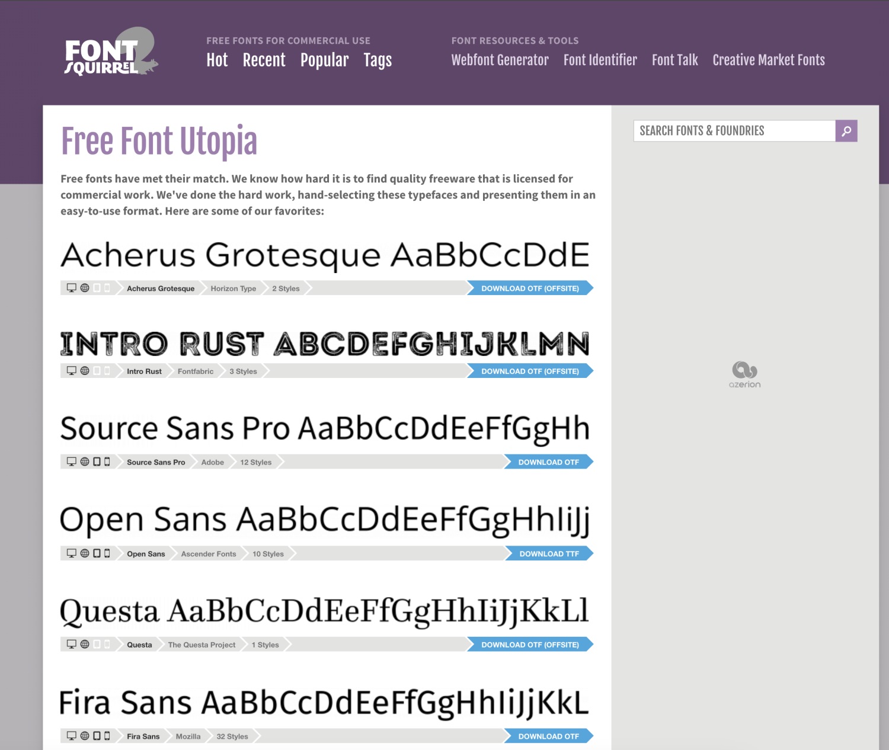The width and height of the screenshot is (889, 750).
Task: Download TTF for Open Sans
Action: [x=549, y=554]
